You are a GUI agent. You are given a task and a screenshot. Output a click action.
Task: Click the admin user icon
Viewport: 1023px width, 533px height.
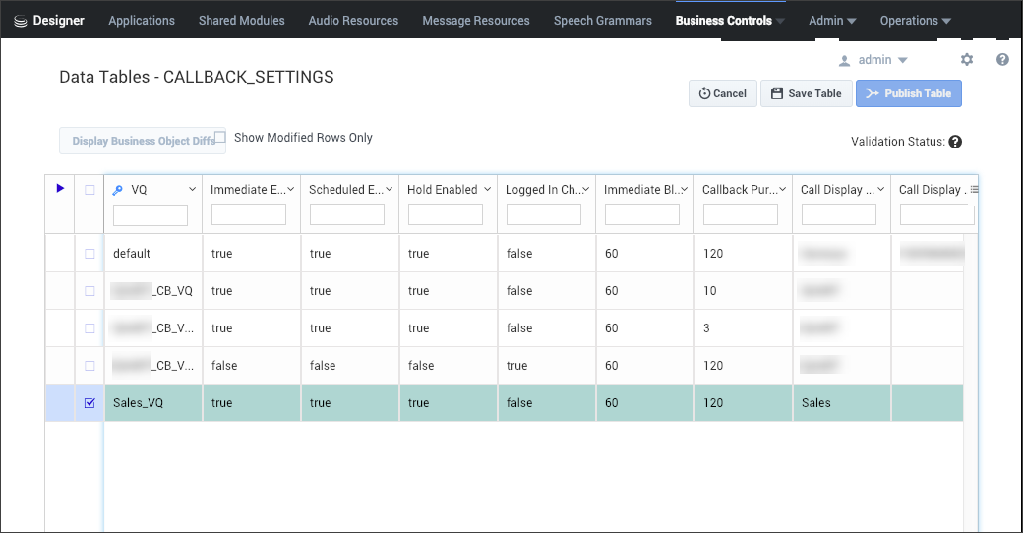(844, 60)
